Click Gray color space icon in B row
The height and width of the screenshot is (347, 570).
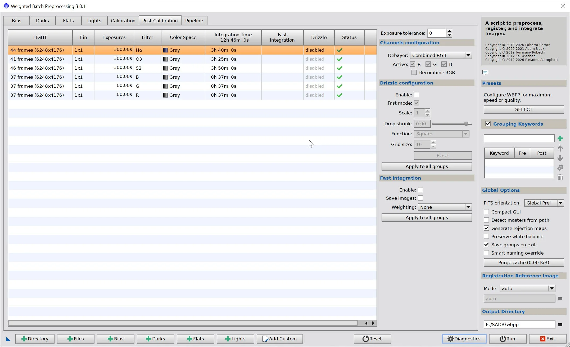pyautogui.click(x=165, y=77)
